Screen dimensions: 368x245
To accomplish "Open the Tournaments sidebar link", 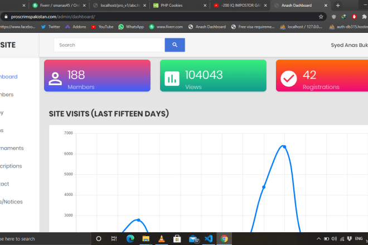I will tap(12, 148).
